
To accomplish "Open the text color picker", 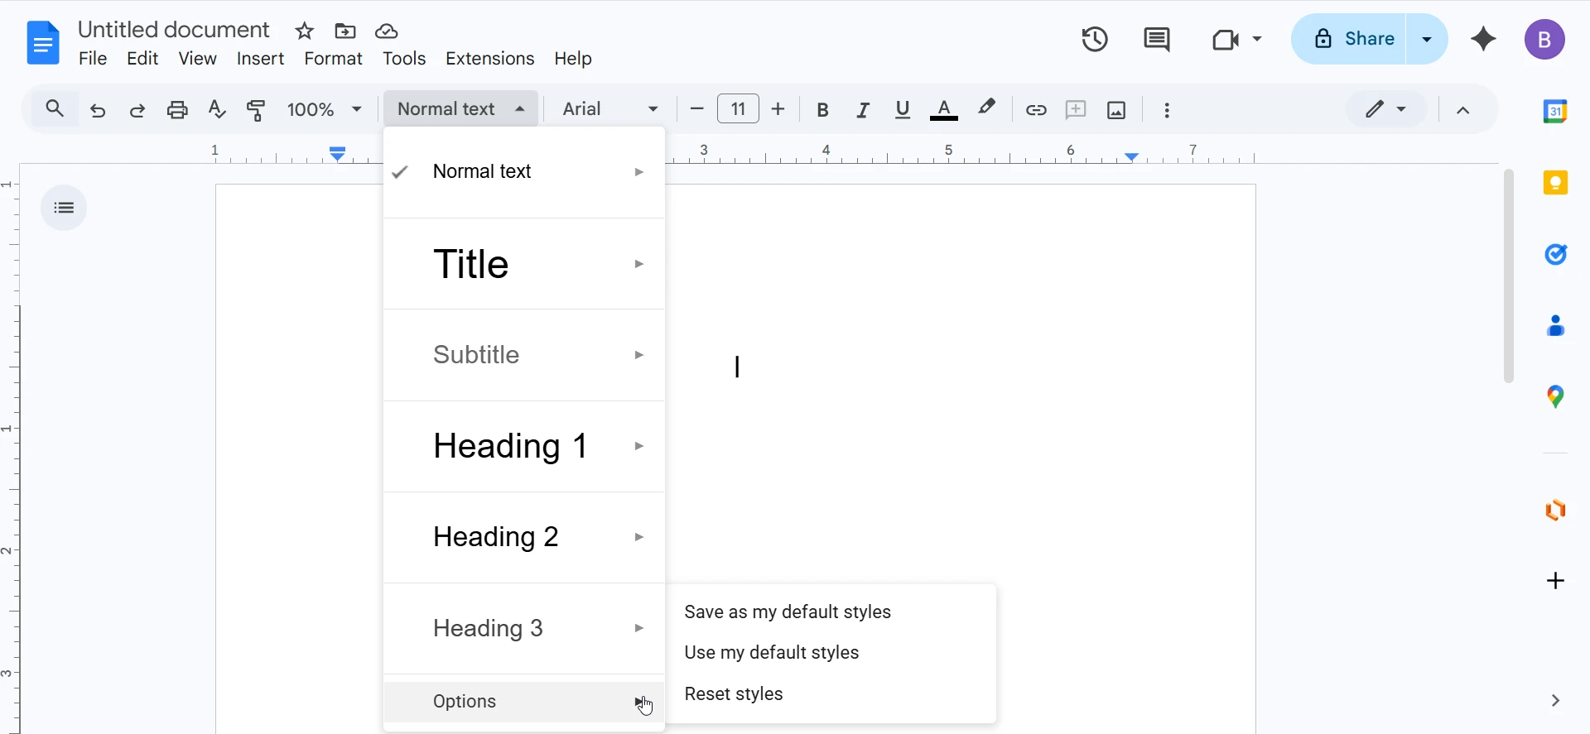I will pyautogui.click(x=944, y=110).
